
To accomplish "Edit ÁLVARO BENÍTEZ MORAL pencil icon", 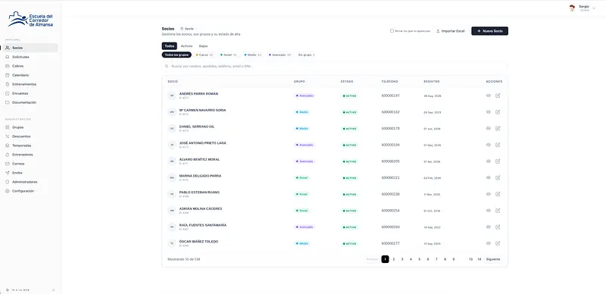I will point(498,161).
